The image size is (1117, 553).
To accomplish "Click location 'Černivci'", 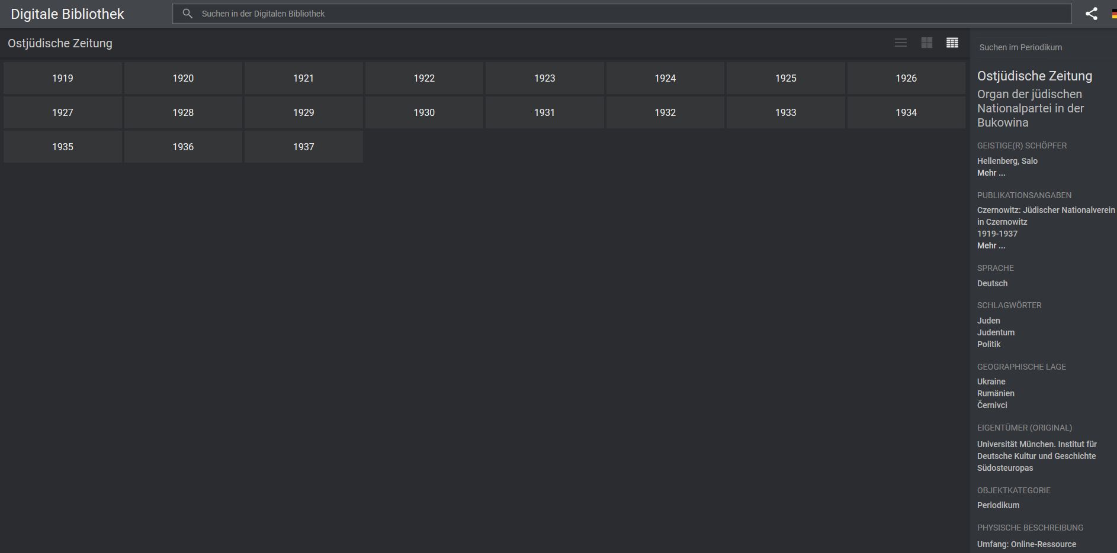I will [x=992, y=405].
